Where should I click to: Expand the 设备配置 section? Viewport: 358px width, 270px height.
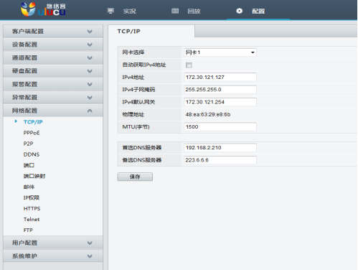click(53, 45)
